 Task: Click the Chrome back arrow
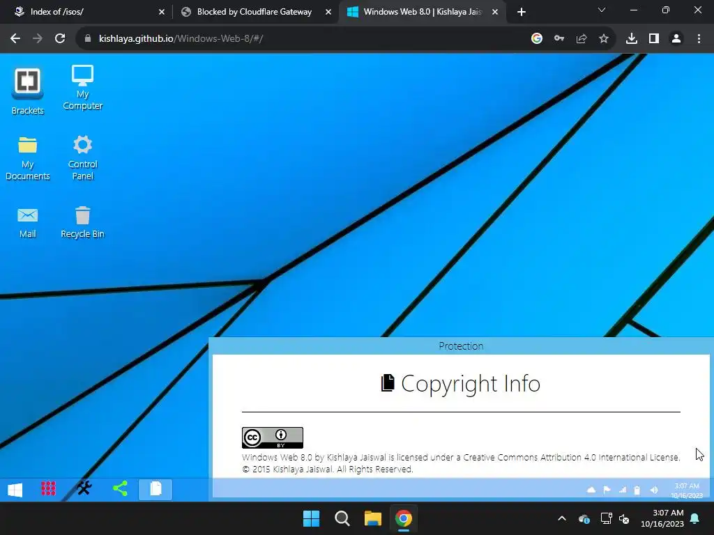coord(15,39)
